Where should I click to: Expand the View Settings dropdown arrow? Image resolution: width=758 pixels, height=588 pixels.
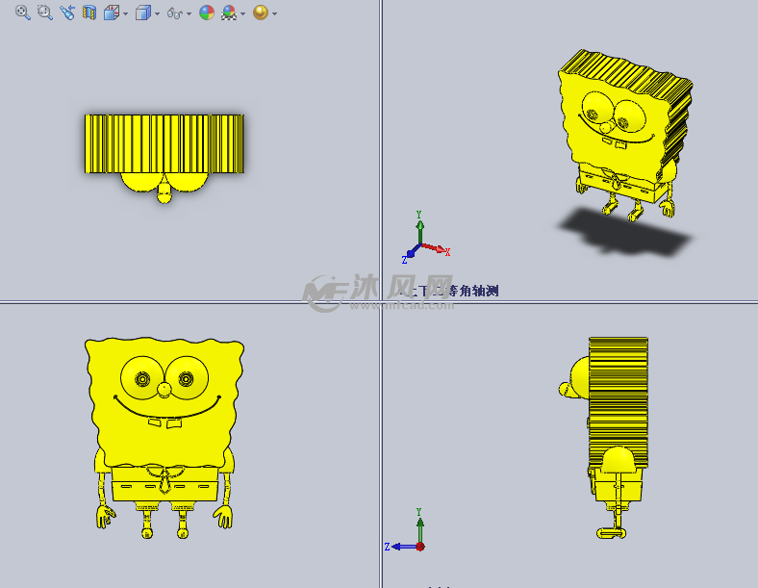click(x=274, y=13)
